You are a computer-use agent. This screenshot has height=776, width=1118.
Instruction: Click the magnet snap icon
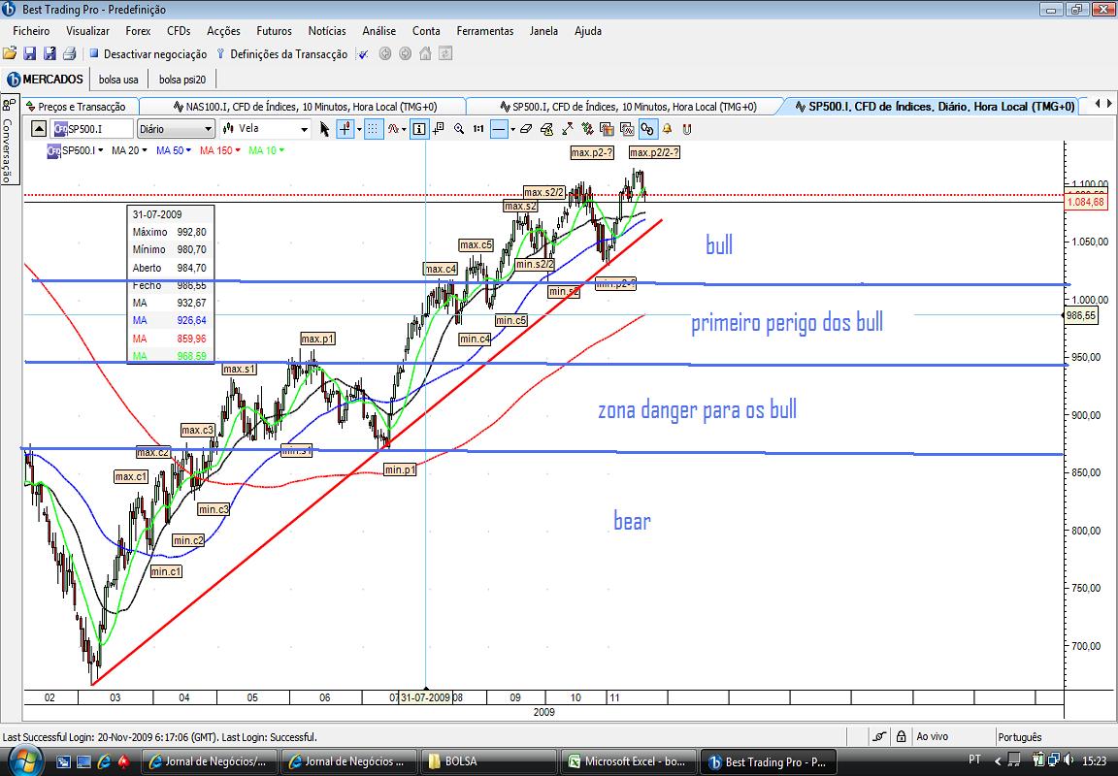point(687,129)
